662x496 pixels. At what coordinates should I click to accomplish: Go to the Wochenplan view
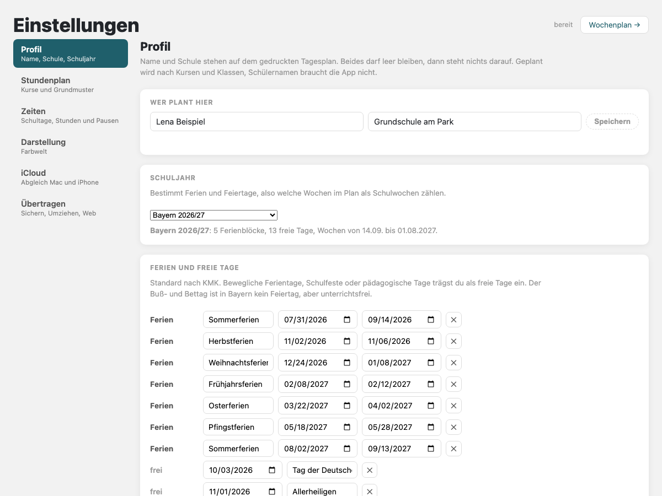tap(614, 25)
